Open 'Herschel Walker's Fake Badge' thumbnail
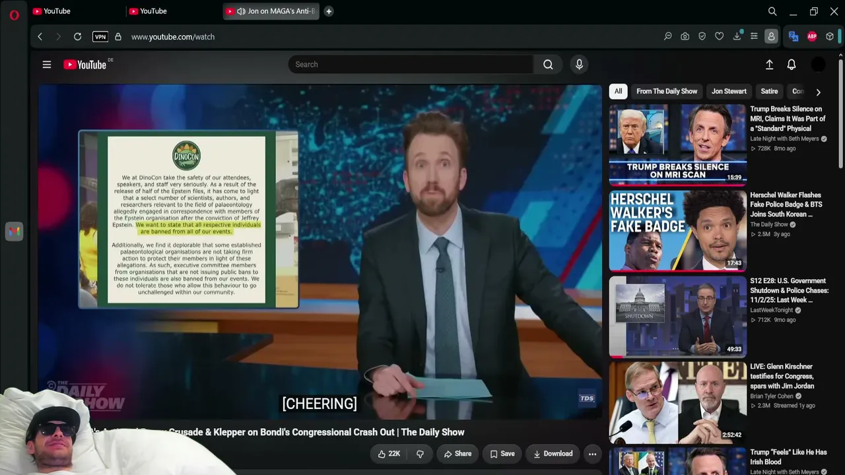Viewport: 845px width, 475px height. click(x=678, y=231)
